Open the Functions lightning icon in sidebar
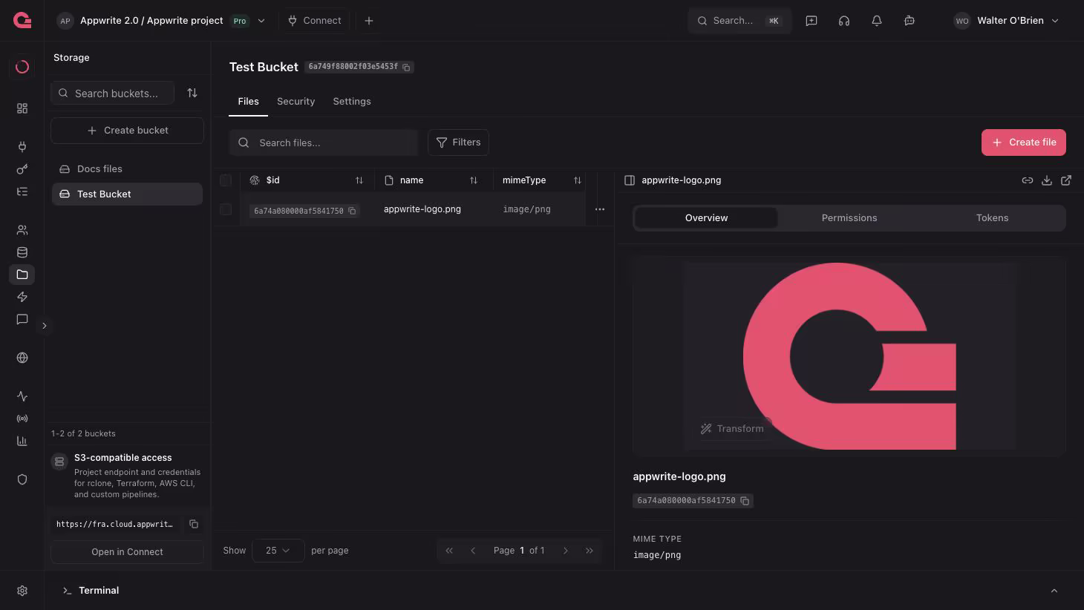This screenshot has height=610, width=1084. tap(22, 297)
